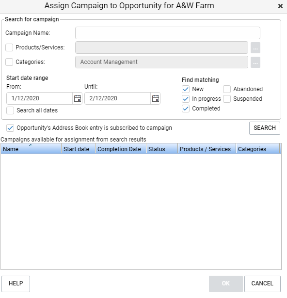Click the Products/Services browse ellipsis button
Image resolution: width=287 pixels, height=298 pixels.
255,47
